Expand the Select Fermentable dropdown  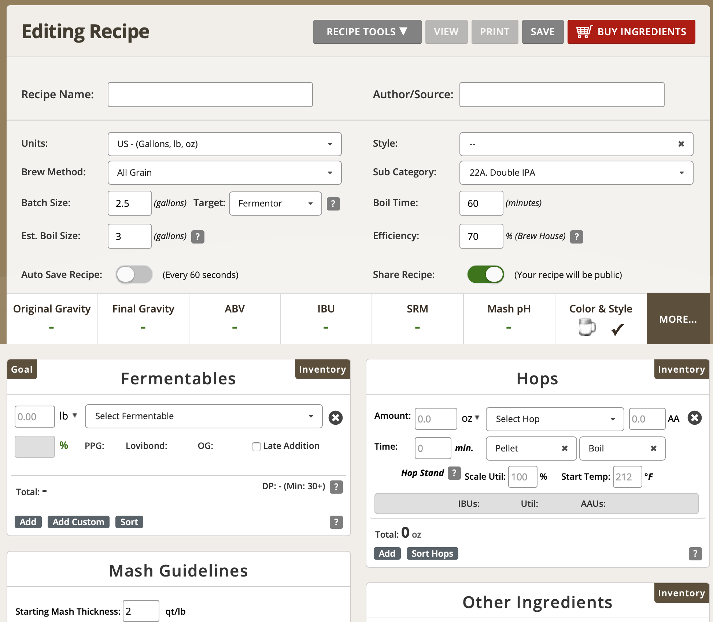(203, 416)
